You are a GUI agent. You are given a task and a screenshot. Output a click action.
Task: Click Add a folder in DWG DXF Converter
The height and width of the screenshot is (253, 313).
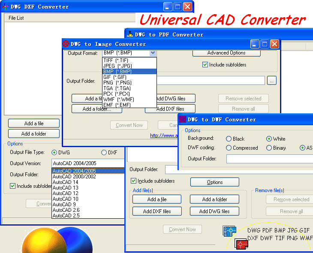(x=34, y=134)
